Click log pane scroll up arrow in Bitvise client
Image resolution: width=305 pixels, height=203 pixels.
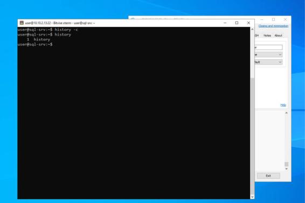pyautogui.click(x=286, y=113)
